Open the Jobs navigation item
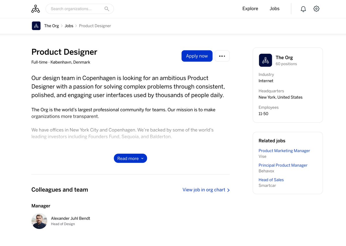 [x=274, y=9]
